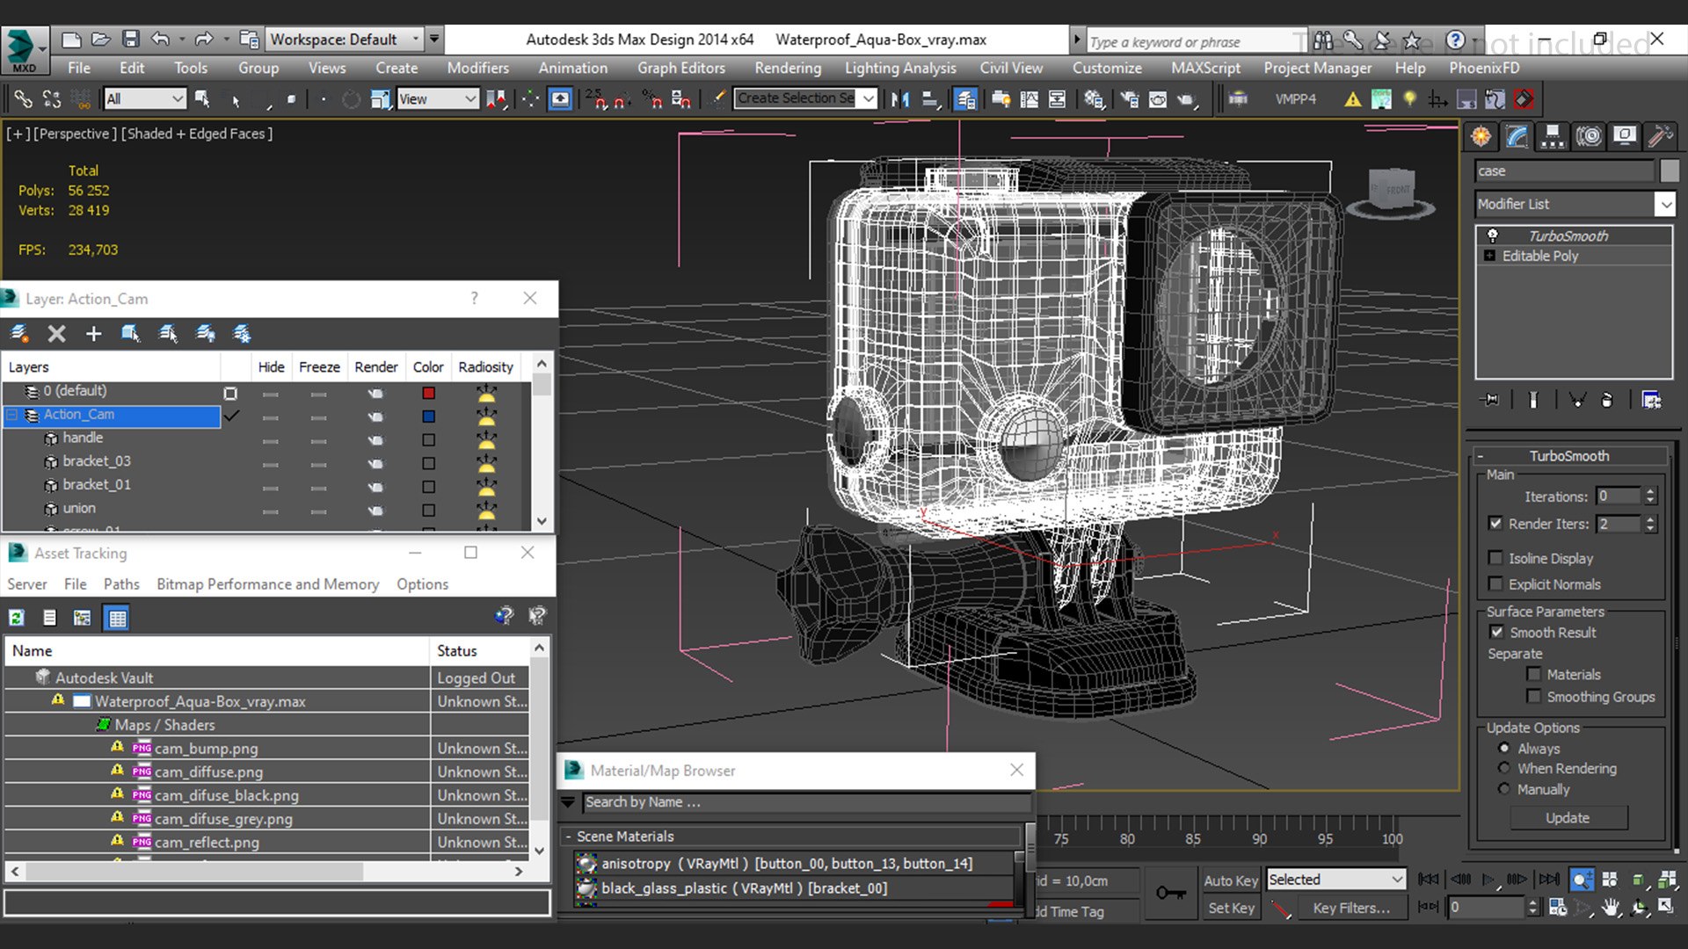This screenshot has height=949, width=1688.
Task: Open the Utilities hammer panel tab
Action: (1660, 136)
